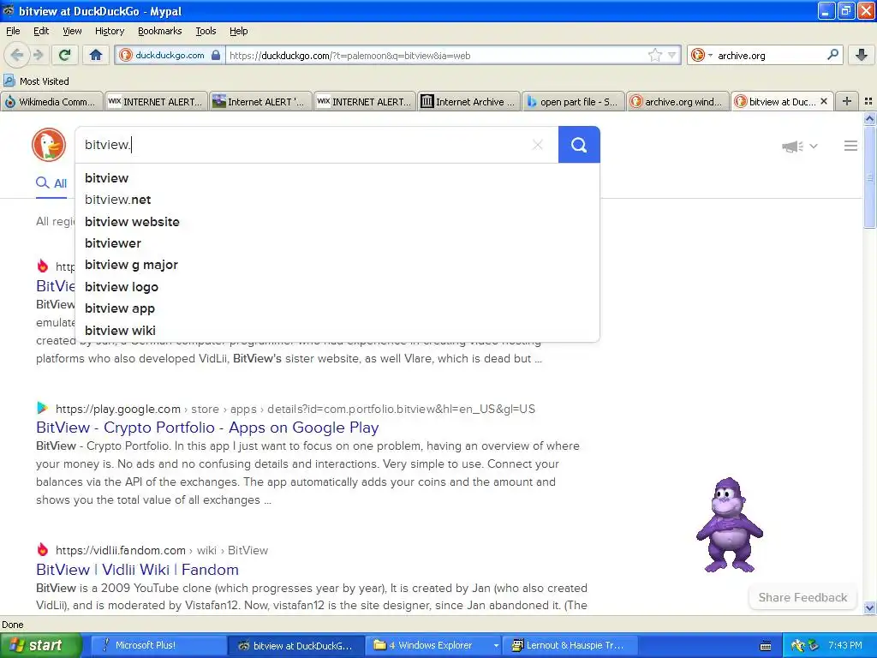Switch to first INTERNET ALERT Wix tab
Screen dimensions: 877x658
[x=156, y=102]
